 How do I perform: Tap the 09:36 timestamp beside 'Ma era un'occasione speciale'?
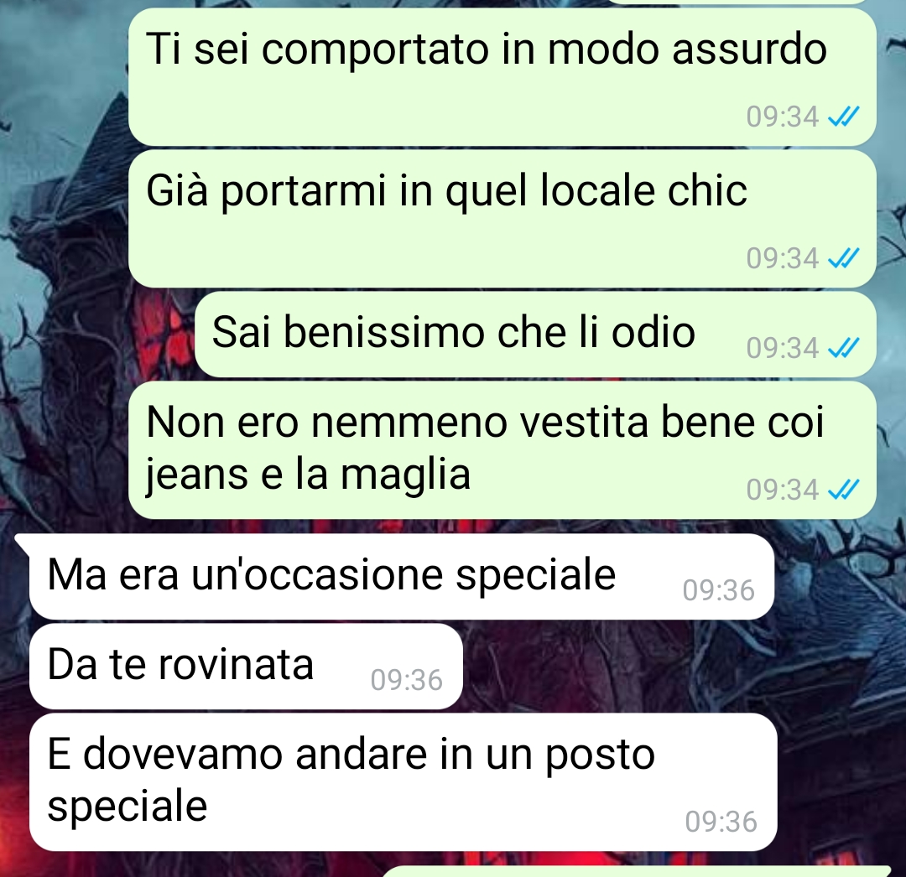pos(719,590)
